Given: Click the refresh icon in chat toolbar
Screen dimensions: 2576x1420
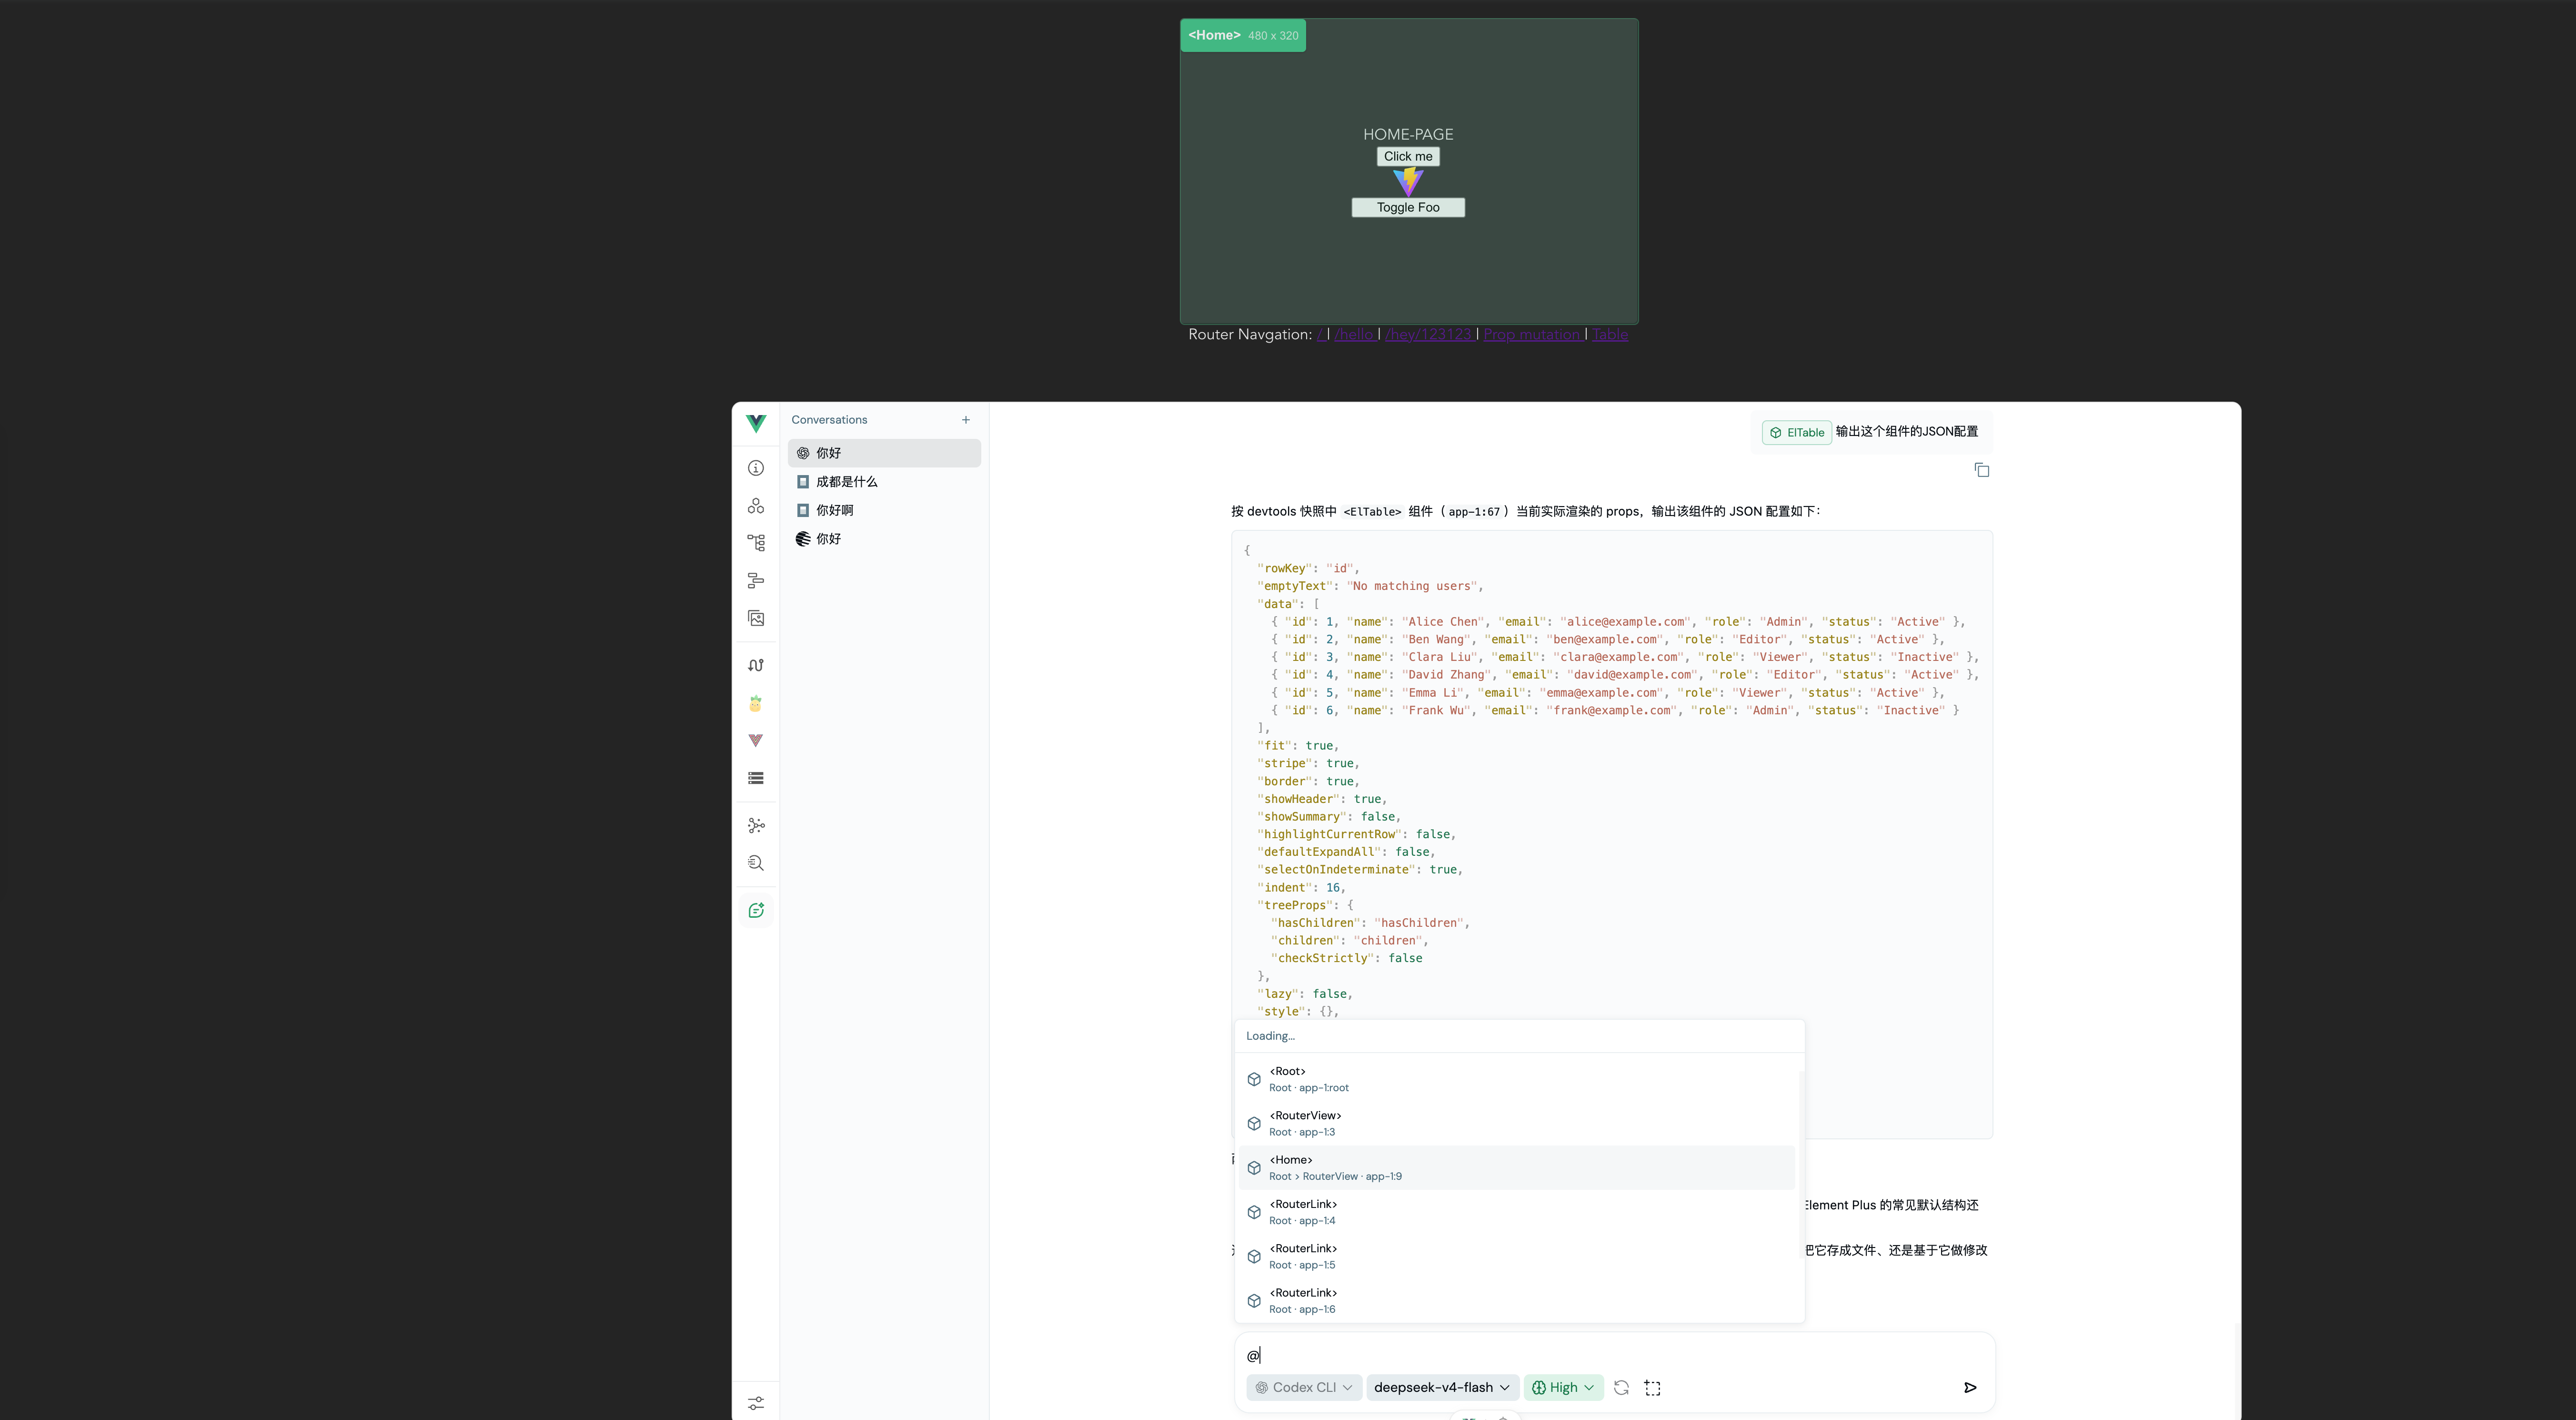Looking at the screenshot, I should click(x=1621, y=1387).
